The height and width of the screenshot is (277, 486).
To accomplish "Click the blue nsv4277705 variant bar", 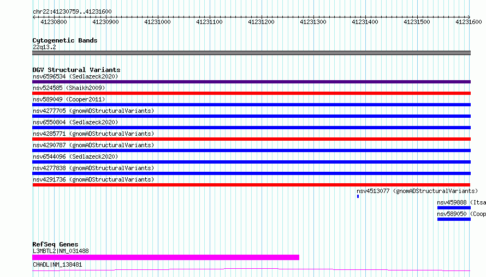I will [x=251, y=116].
